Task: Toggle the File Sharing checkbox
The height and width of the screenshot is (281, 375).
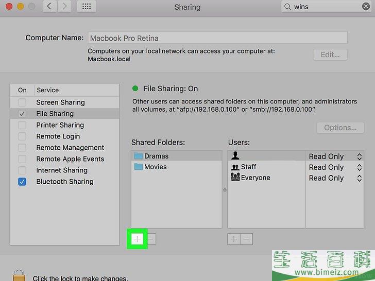Action: pos(22,114)
